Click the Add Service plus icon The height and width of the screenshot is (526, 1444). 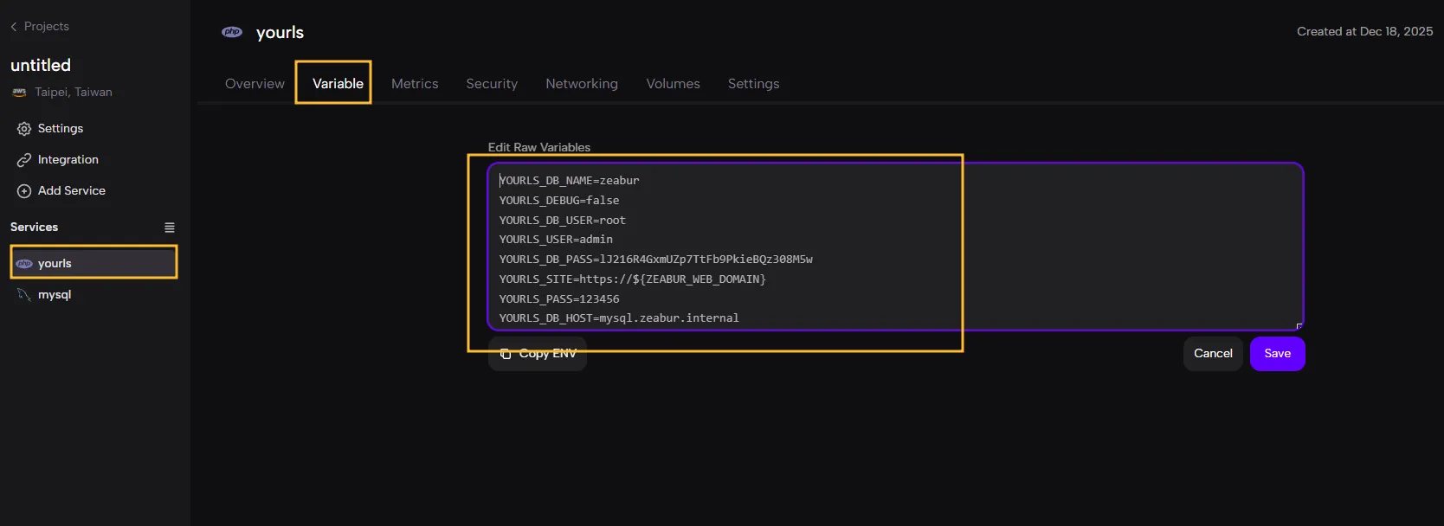coord(24,191)
